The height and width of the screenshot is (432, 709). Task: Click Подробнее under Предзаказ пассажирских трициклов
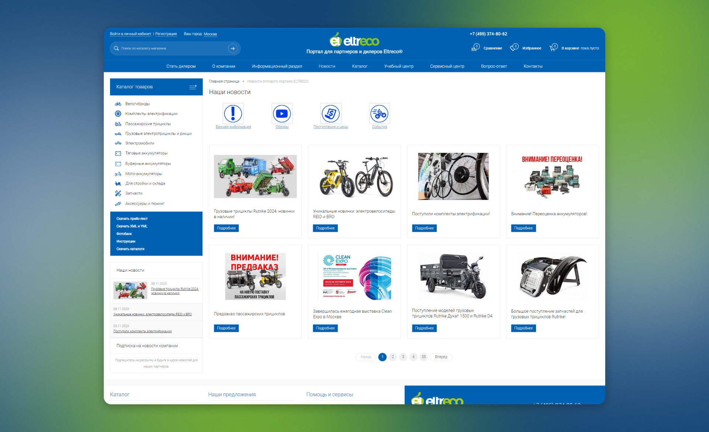(x=226, y=328)
